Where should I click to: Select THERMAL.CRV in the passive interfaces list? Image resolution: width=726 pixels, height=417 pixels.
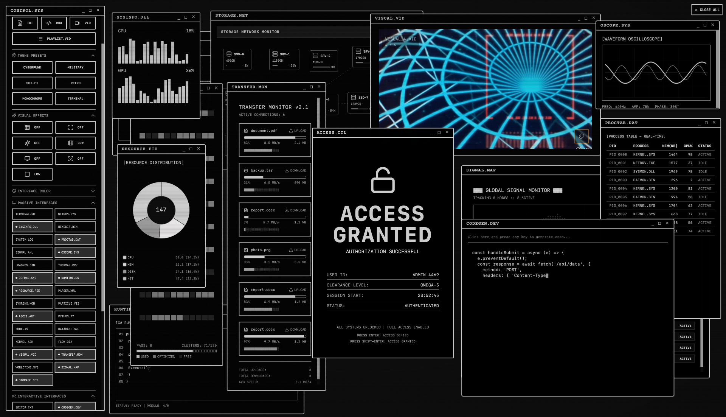click(x=75, y=265)
